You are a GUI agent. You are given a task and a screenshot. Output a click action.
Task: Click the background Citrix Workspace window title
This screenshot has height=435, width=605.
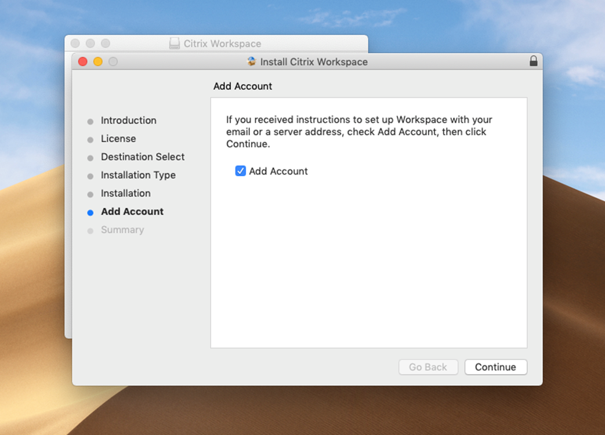[222, 43]
